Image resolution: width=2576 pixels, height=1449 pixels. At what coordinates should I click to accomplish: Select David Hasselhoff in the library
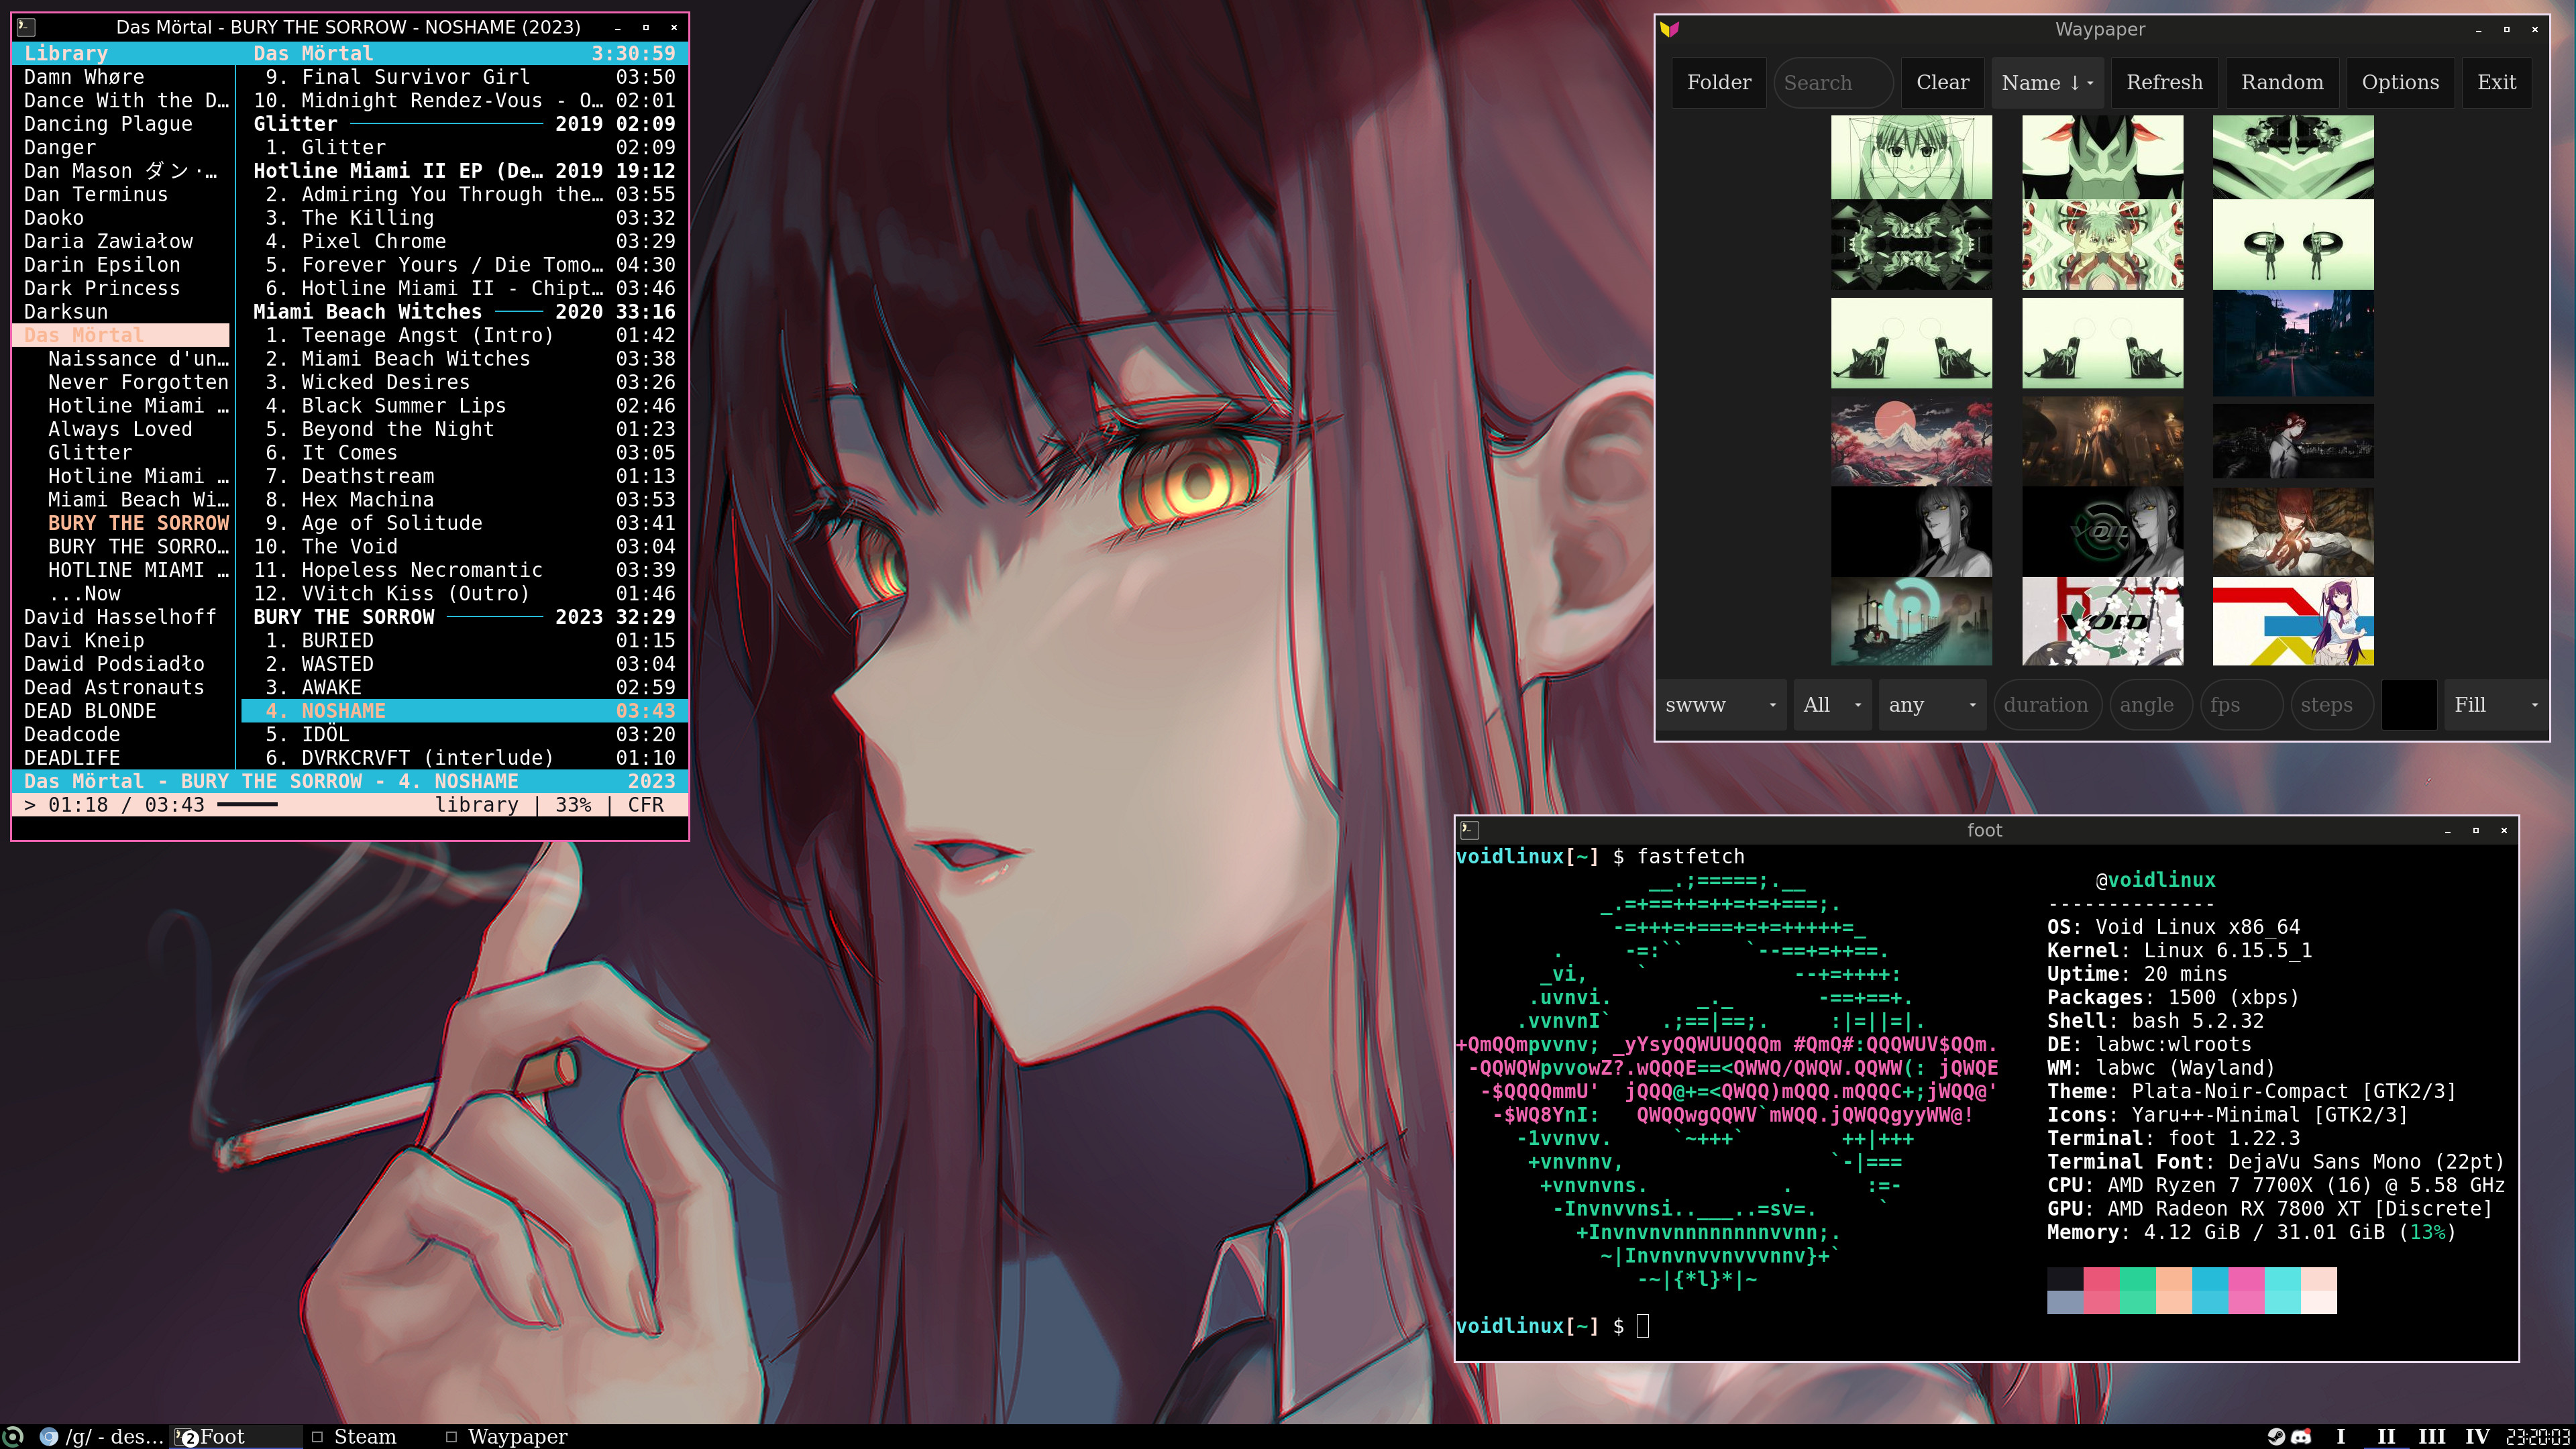pyautogui.click(x=120, y=617)
